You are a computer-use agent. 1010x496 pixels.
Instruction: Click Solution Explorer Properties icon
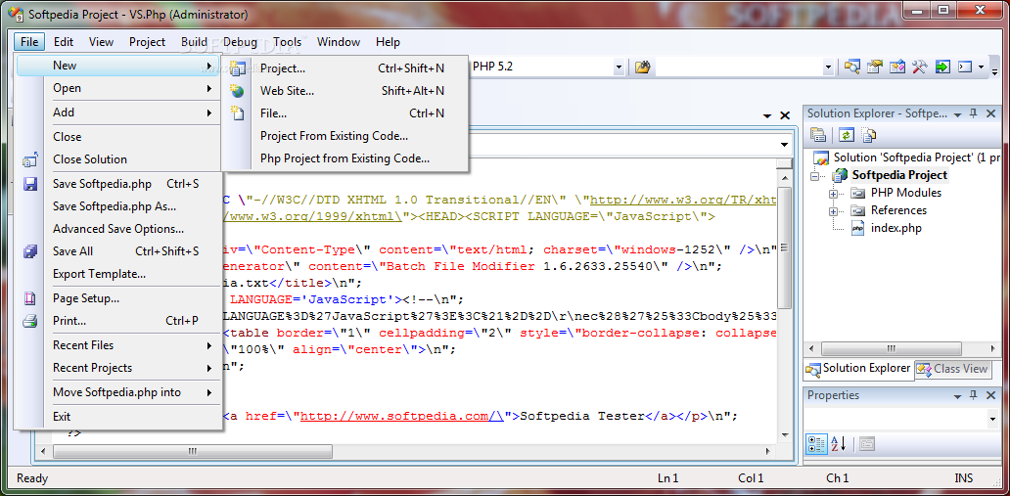[818, 135]
